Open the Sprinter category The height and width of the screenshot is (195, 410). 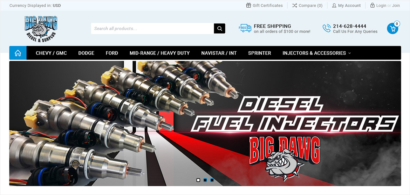pyautogui.click(x=260, y=53)
